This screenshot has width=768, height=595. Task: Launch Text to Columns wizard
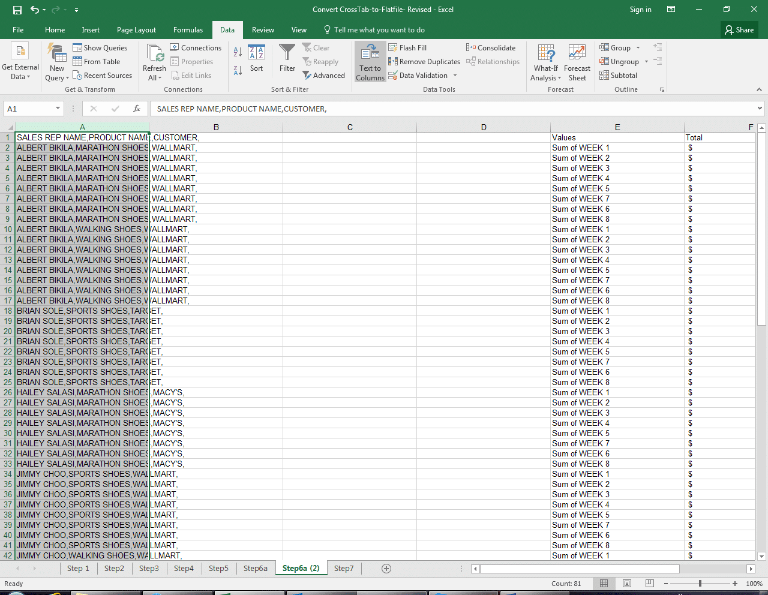coord(370,62)
